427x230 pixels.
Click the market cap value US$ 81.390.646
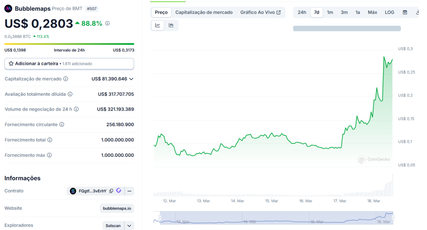(109, 79)
